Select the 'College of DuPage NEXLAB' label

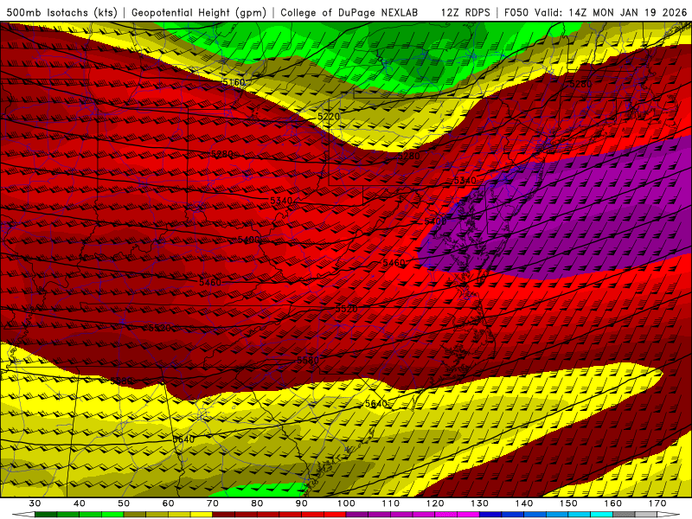coord(349,13)
